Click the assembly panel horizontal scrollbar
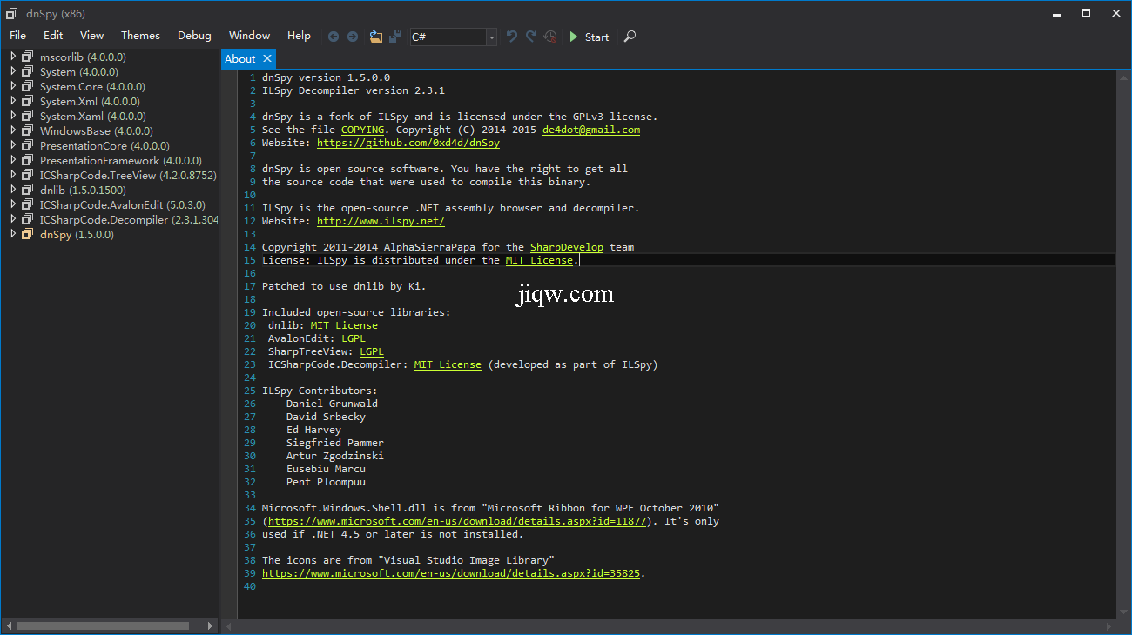 click(102, 625)
